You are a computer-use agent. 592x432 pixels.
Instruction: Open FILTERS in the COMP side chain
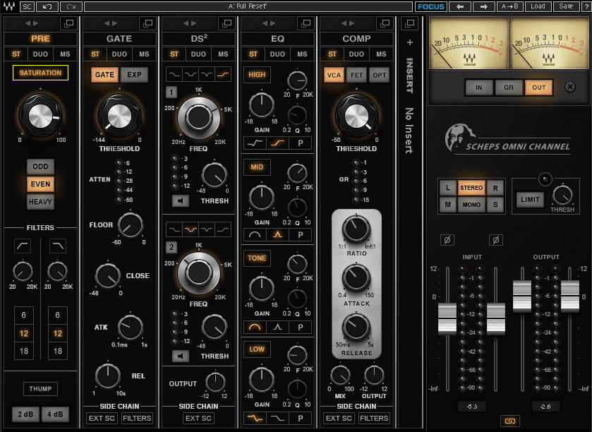(374, 418)
